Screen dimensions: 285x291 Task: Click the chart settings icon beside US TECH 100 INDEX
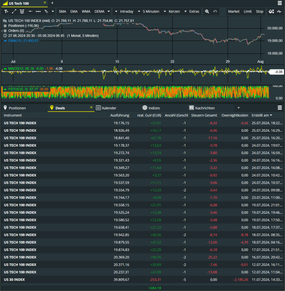point(5,21)
